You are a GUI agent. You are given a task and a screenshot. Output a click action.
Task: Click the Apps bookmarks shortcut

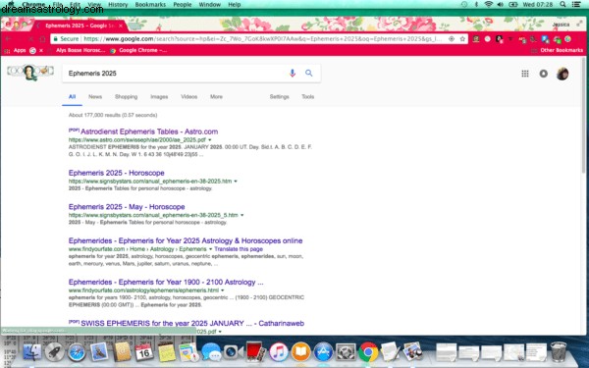16,50
